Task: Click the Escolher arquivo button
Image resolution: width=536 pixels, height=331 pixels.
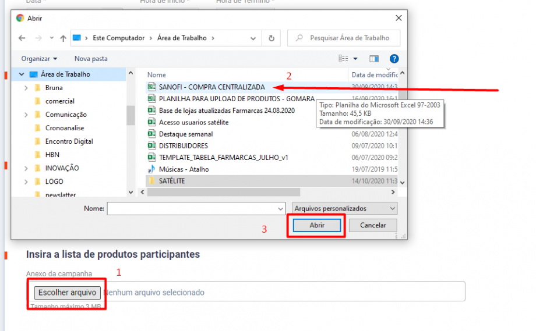Action: (x=67, y=292)
